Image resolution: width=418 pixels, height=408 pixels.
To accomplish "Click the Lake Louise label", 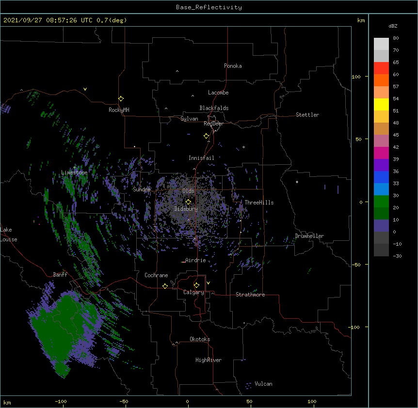I will [9, 235].
